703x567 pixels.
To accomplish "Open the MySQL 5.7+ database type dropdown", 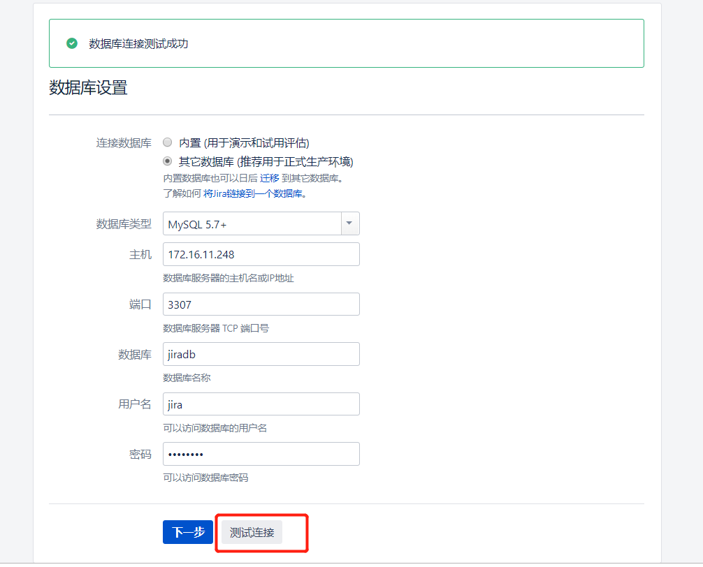I will pos(261,223).
